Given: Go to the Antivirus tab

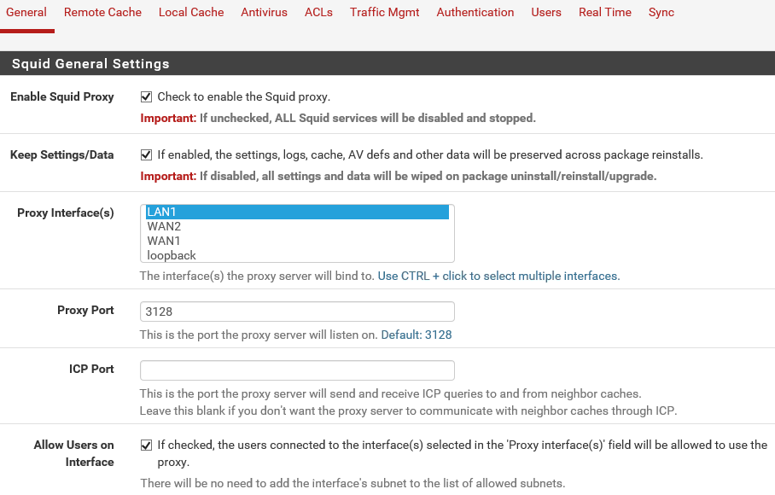Looking at the screenshot, I should click(264, 12).
